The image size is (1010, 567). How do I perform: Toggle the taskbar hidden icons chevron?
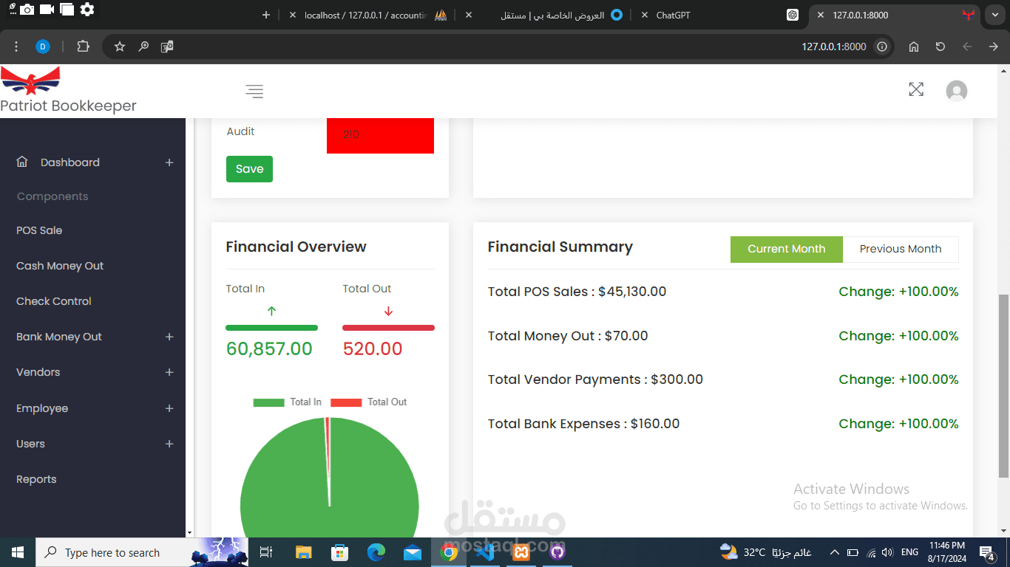click(834, 551)
